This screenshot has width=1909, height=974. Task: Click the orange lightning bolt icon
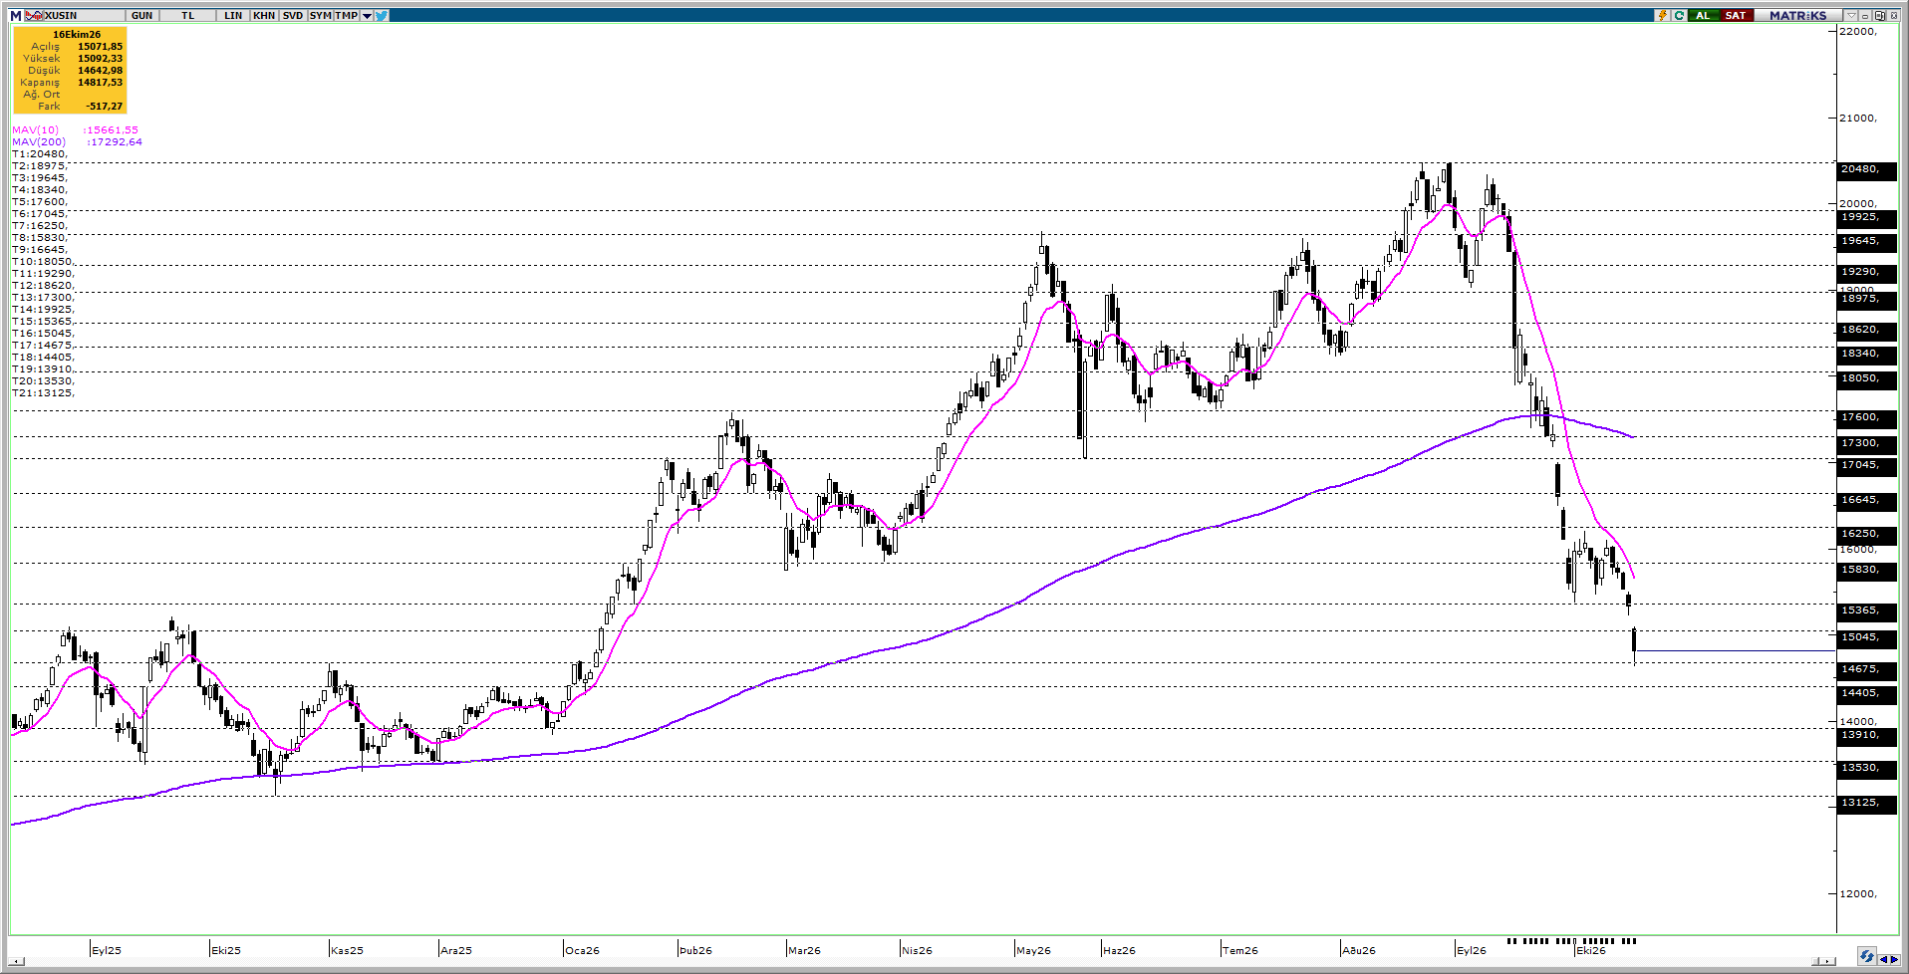click(x=1662, y=15)
